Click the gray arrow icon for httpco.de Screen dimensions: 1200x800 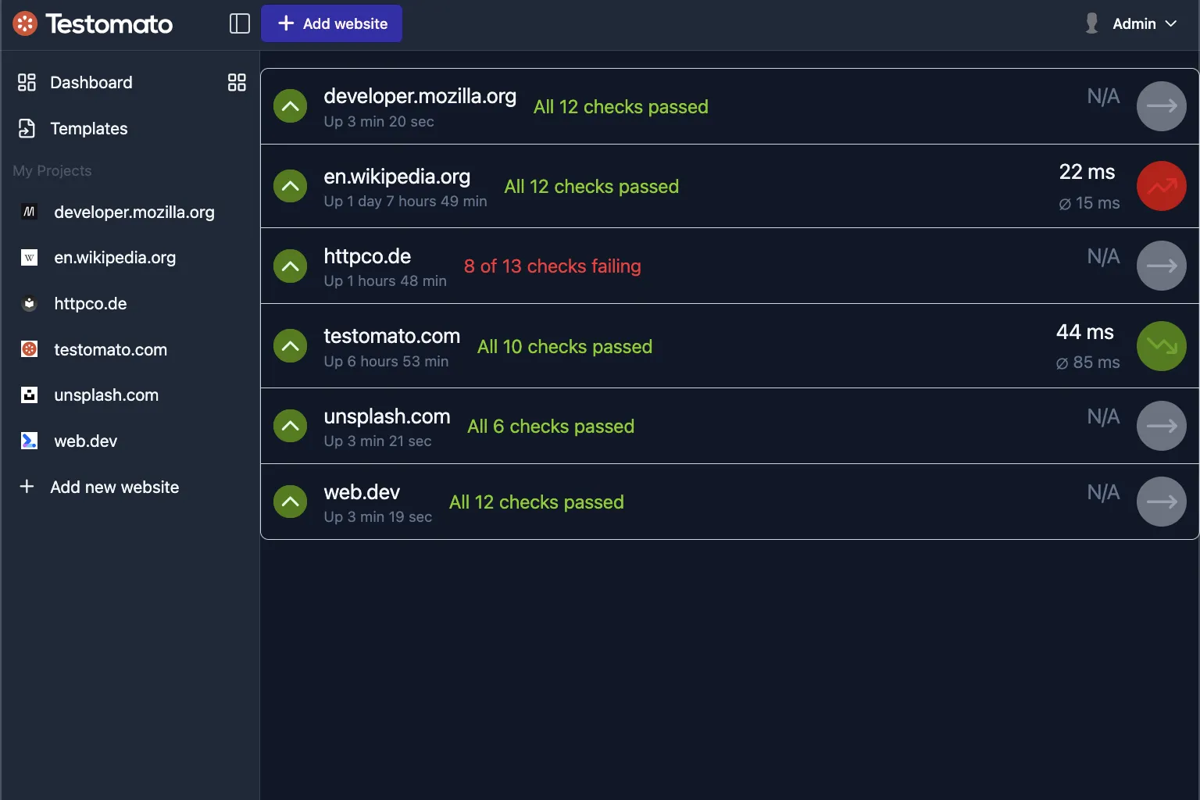click(x=1161, y=266)
